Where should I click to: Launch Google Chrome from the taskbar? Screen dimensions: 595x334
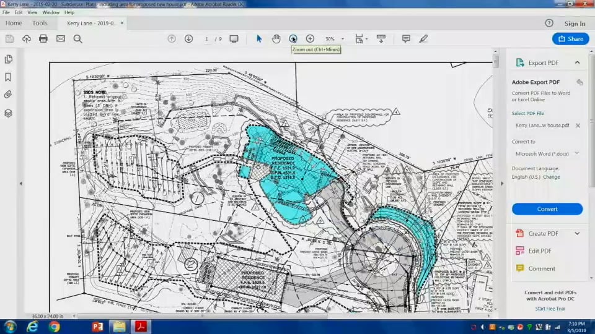coord(55,327)
